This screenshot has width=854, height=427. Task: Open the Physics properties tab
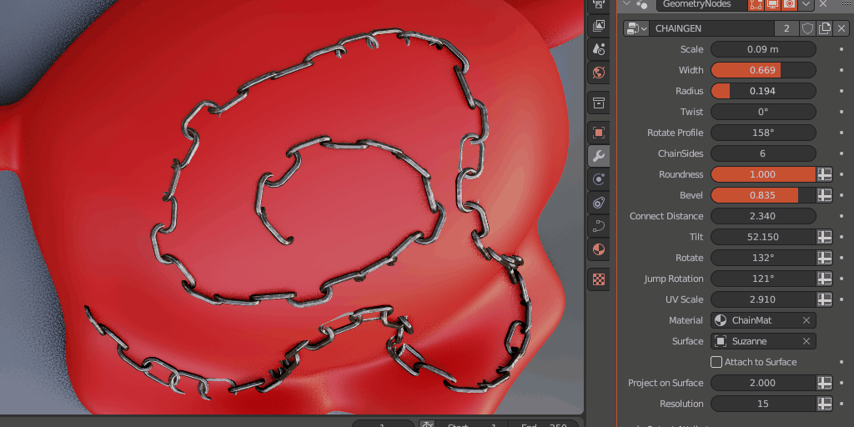599,179
